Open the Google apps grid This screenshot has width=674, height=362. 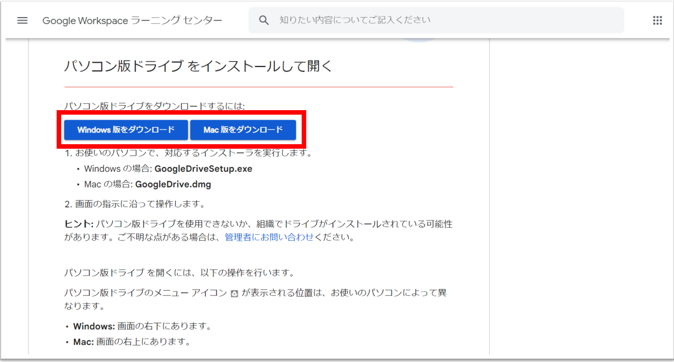[657, 21]
